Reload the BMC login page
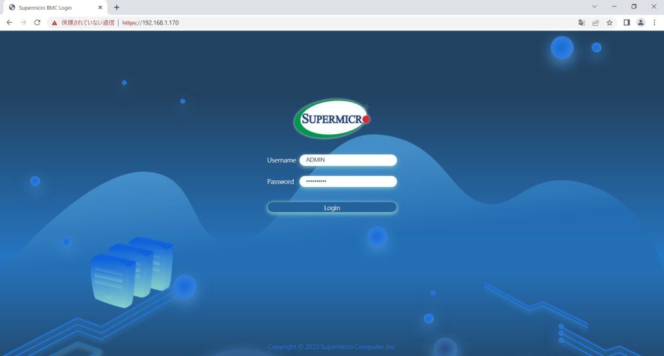Screen dimensions: 664x356 pyautogui.click(x=38, y=23)
